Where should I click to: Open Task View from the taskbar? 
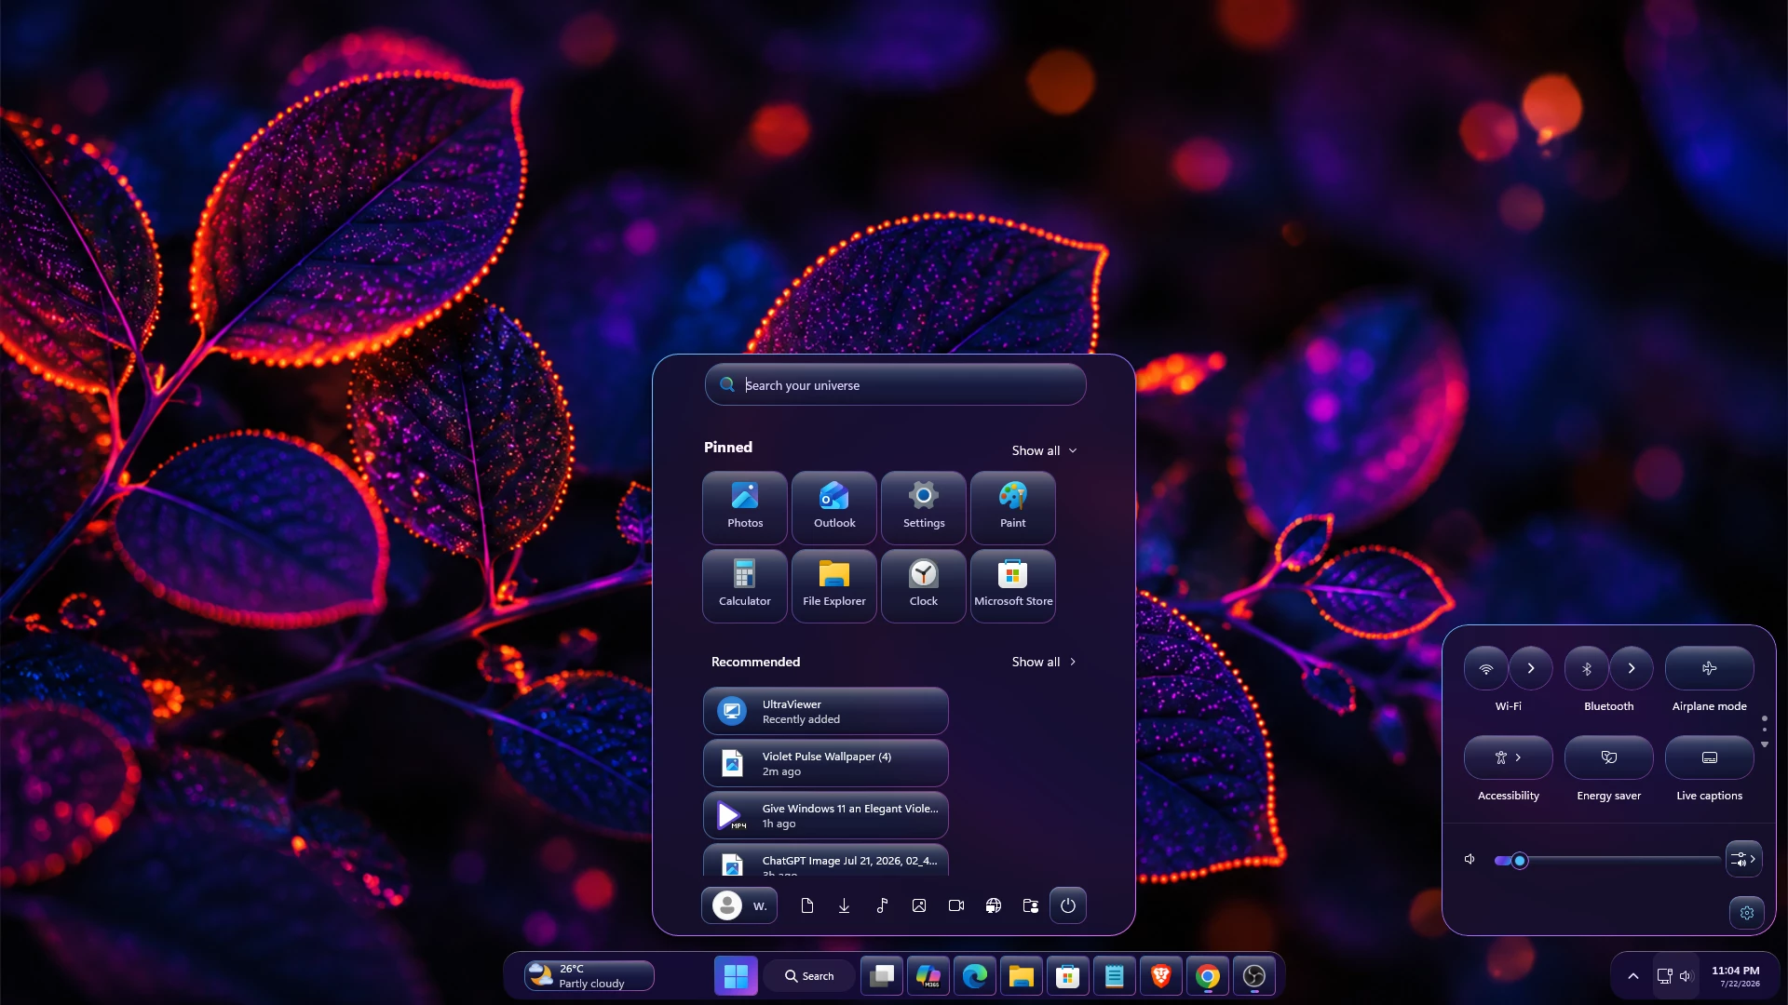coord(882,976)
